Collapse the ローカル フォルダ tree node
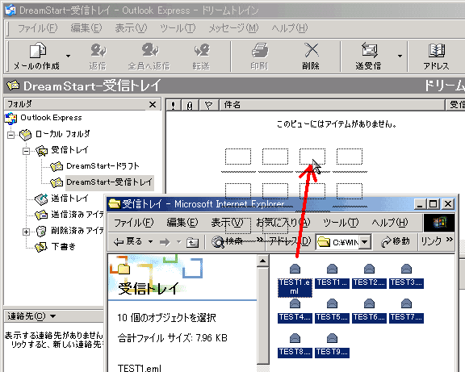 [11, 136]
